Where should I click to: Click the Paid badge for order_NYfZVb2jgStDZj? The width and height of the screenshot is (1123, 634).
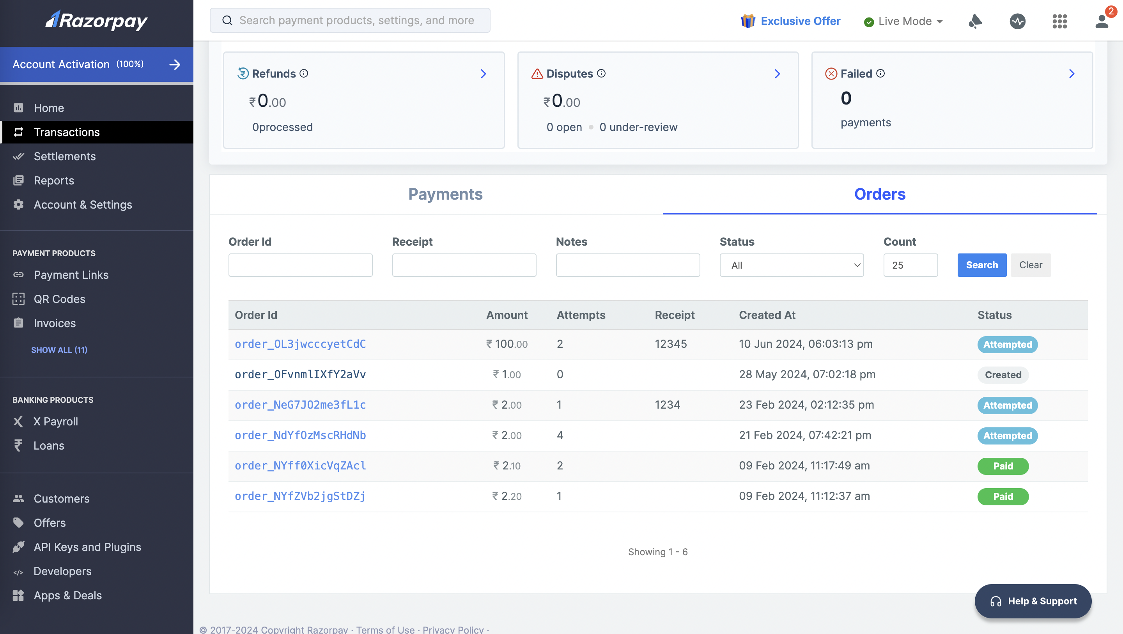tap(1003, 497)
